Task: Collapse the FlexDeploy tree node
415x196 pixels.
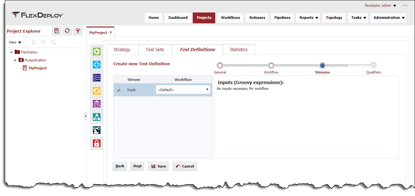Action: (12, 52)
